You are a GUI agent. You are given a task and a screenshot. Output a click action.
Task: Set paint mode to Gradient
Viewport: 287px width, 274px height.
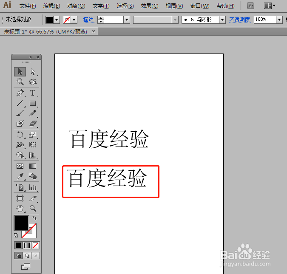pos(27,245)
